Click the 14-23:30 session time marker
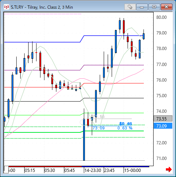 point(93,170)
